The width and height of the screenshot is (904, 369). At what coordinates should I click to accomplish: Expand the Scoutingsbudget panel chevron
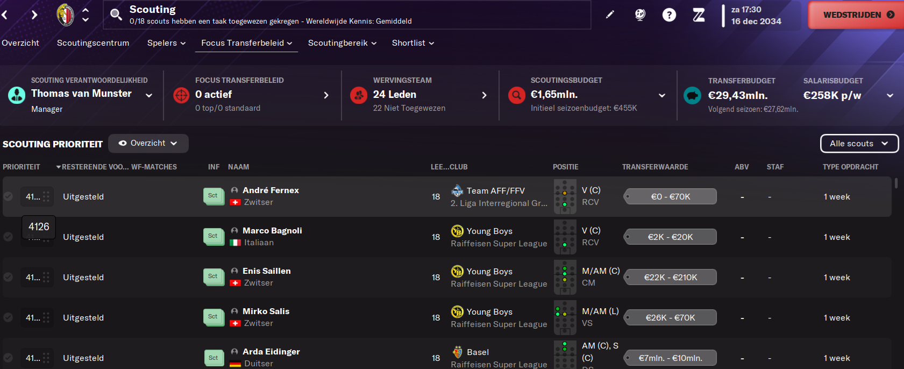(x=662, y=95)
